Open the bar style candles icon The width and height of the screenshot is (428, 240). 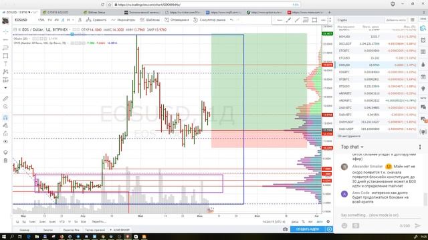(x=80, y=20)
